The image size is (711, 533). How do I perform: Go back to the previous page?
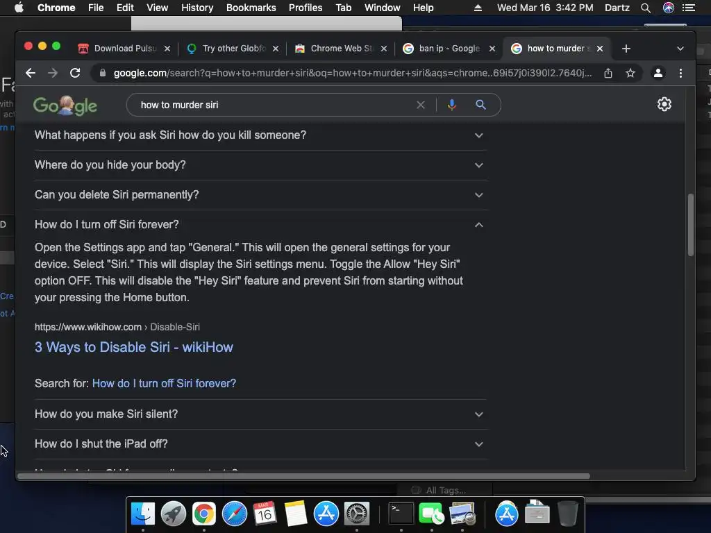point(31,73)
